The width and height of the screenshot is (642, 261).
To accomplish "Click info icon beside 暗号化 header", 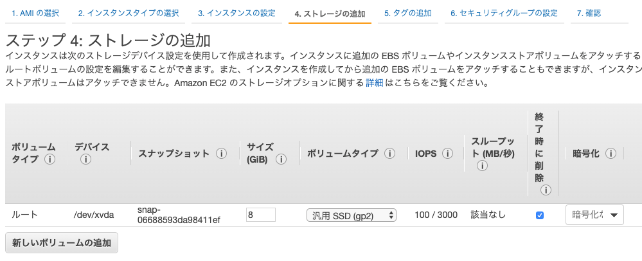I will coord(611,154).
